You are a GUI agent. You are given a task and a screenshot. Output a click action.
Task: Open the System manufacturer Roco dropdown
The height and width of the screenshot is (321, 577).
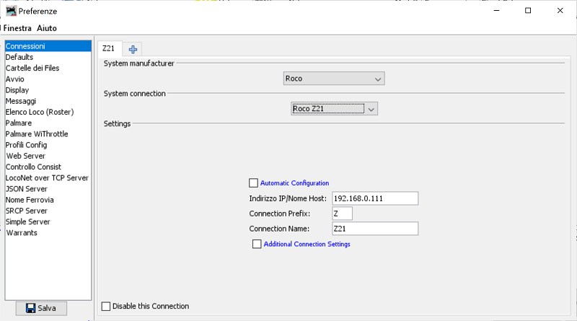coord(334,79)
